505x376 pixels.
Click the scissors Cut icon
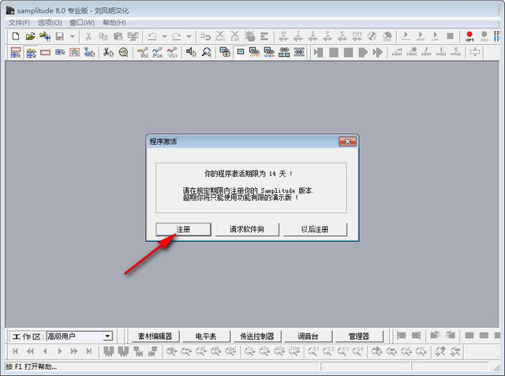(88, 36)
